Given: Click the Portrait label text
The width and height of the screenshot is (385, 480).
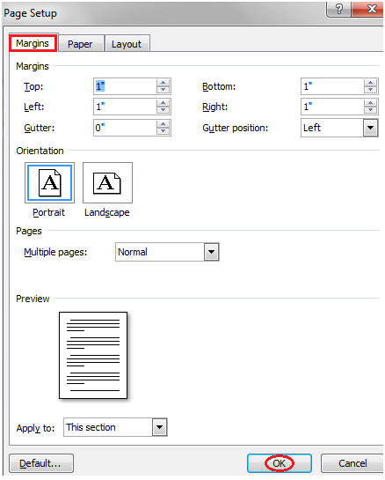Looking at the screenshot, I should pos(49,212).
